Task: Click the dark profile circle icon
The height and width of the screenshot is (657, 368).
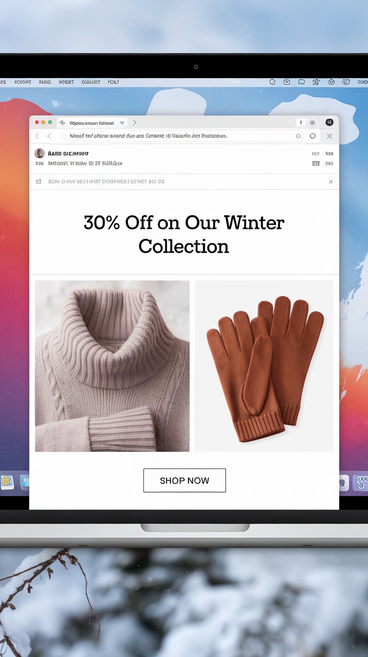Action: 329,122
